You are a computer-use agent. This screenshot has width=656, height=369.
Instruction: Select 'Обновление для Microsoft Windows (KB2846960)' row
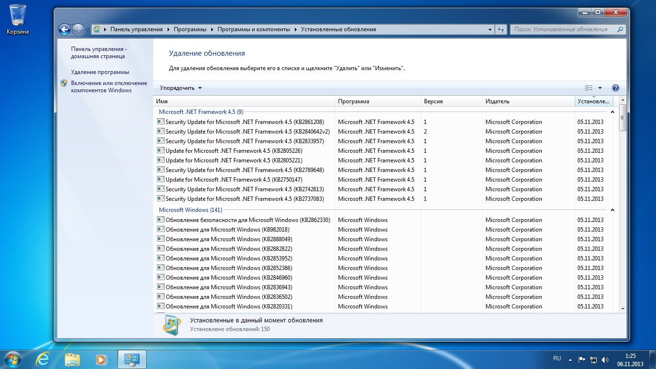tap(383, 278)
